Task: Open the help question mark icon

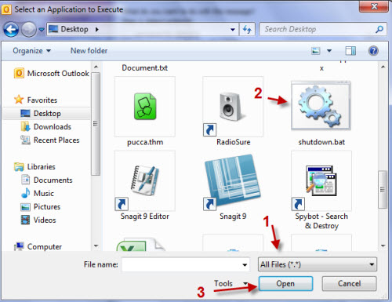Action: pyautogui.click(x=373, y=51)
